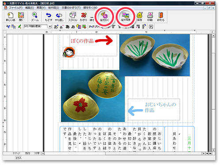
Task: Click the vertical scrollbar down arrow
Action: pos(213,150)
